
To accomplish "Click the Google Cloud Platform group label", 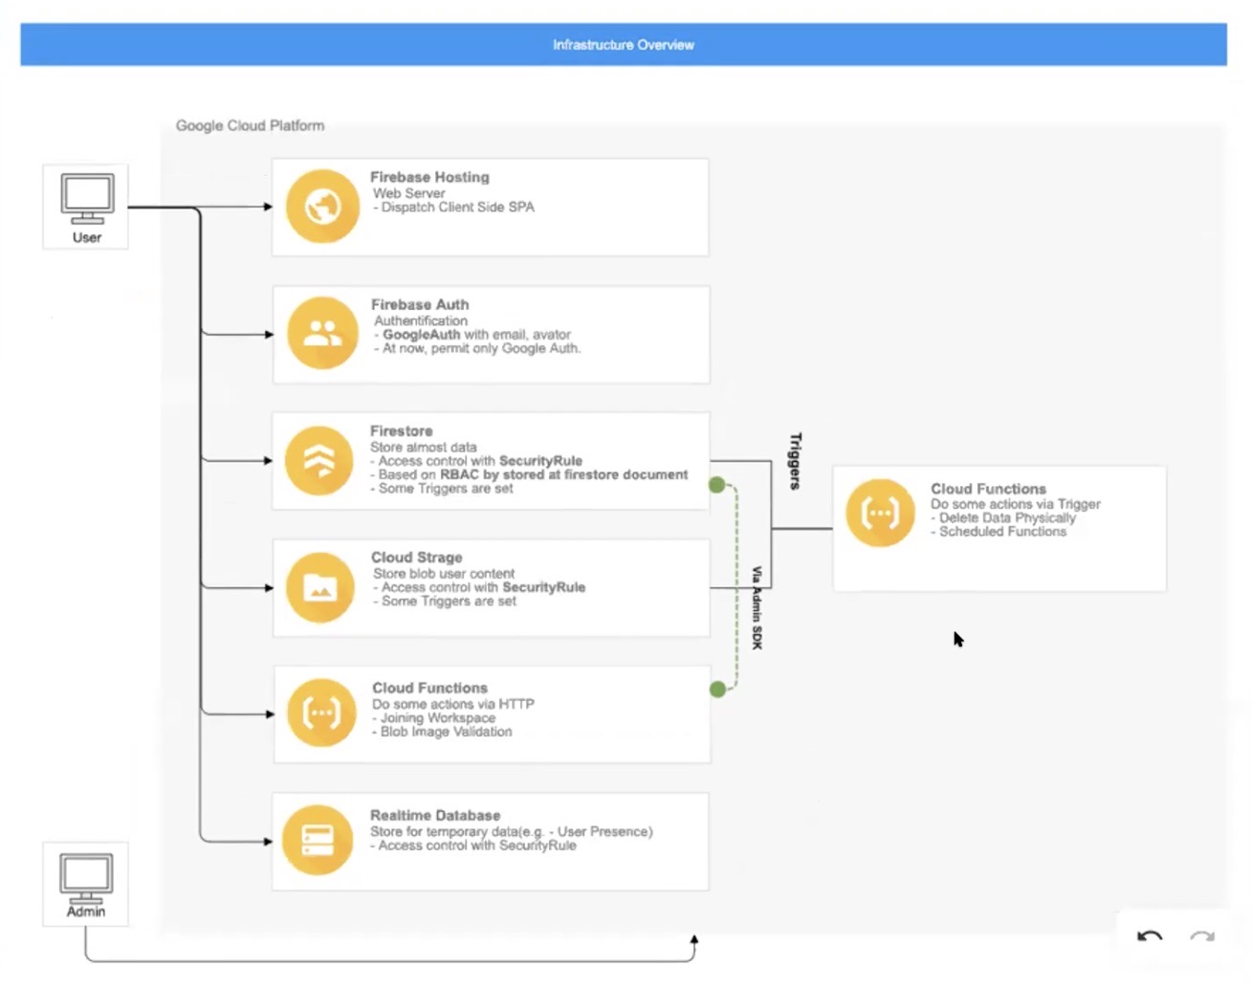I will (250, 125).
